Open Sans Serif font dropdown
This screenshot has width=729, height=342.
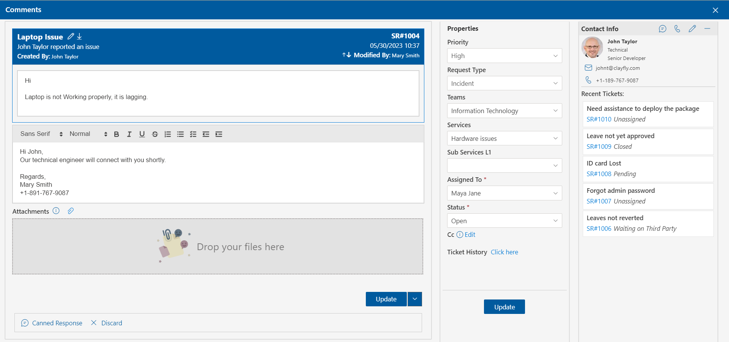(x=41, y=134)
